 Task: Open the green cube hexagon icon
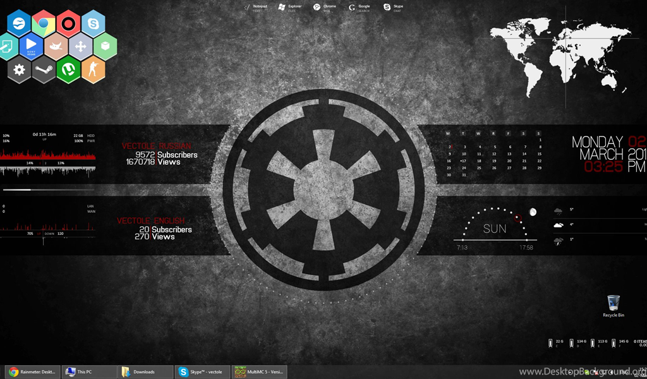[106, 47]
